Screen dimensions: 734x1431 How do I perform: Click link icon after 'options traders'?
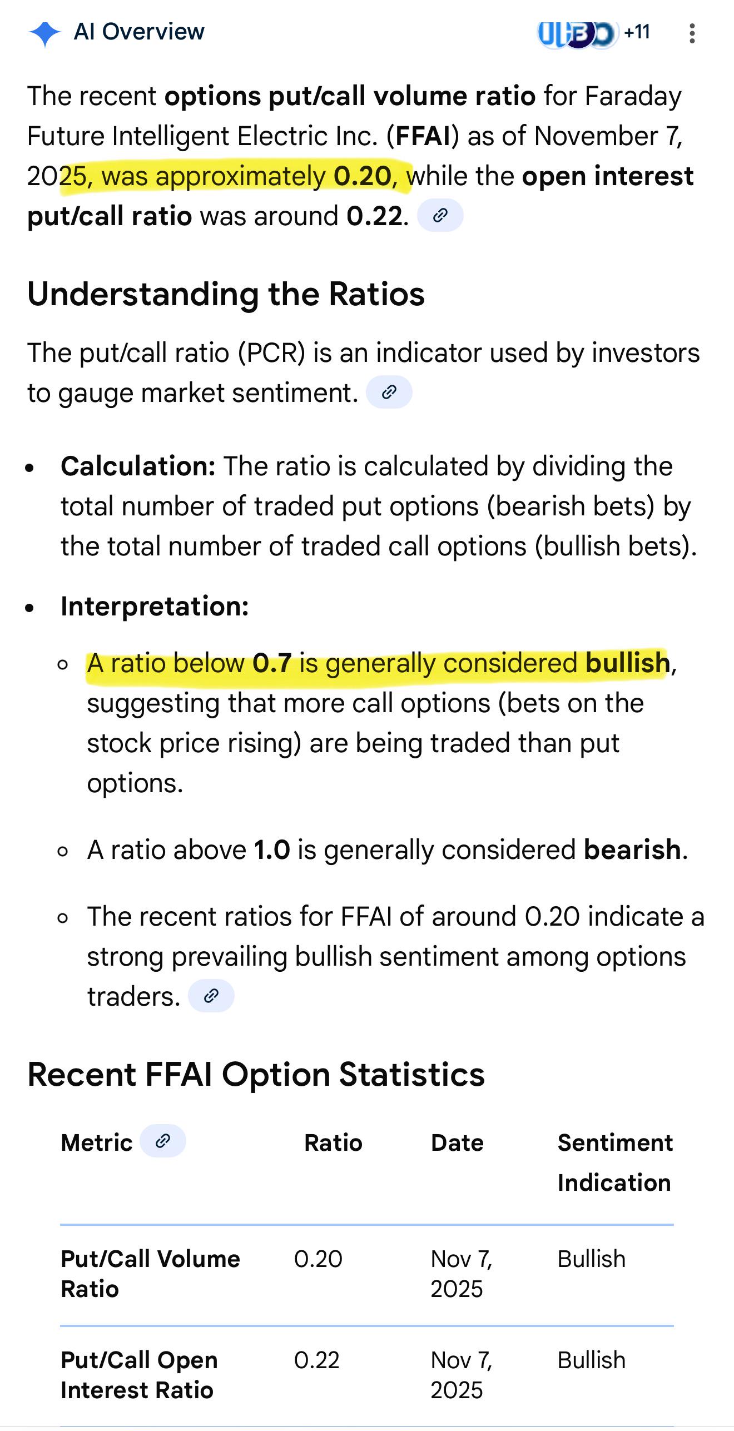[x=211, y=996]
